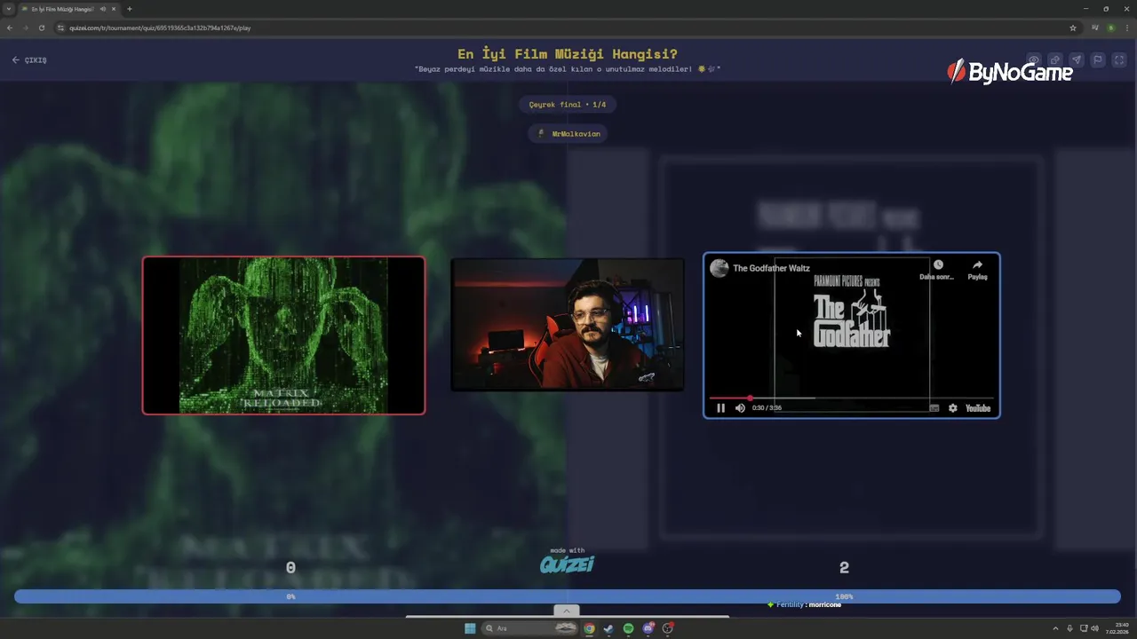This screenshot has height=639, width=1137.
Task: Click the system volume tray icon
Action: tap(1093, 628)
